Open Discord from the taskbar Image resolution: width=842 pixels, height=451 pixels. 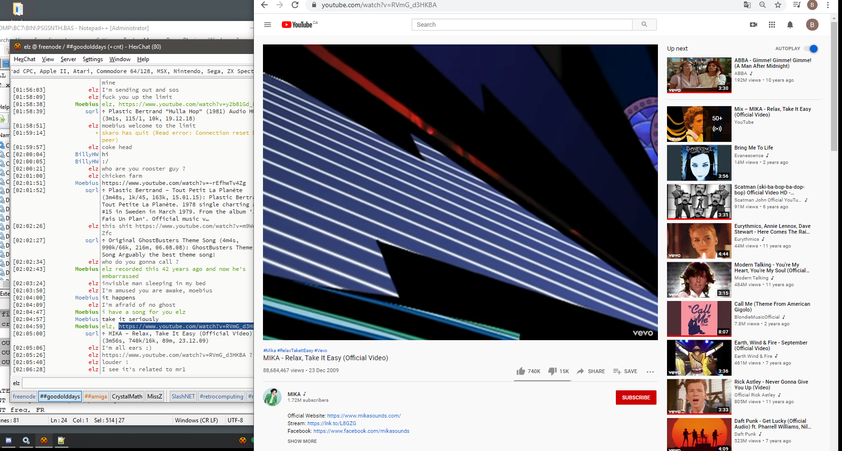8,440
